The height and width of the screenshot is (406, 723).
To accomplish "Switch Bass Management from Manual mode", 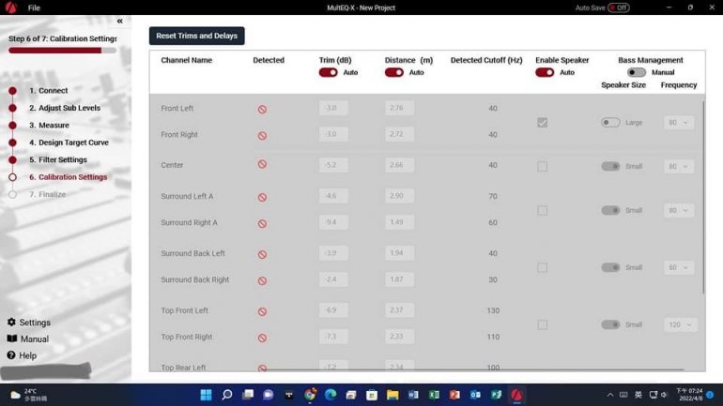I will click(637, 72).
